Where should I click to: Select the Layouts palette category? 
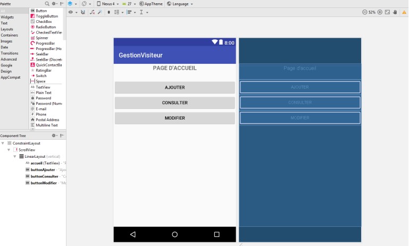(x=7, y=29)
